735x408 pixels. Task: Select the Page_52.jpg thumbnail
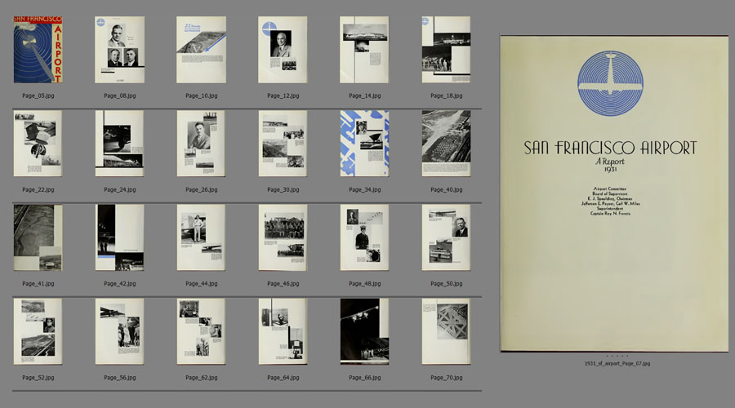(x=38, y=331)
